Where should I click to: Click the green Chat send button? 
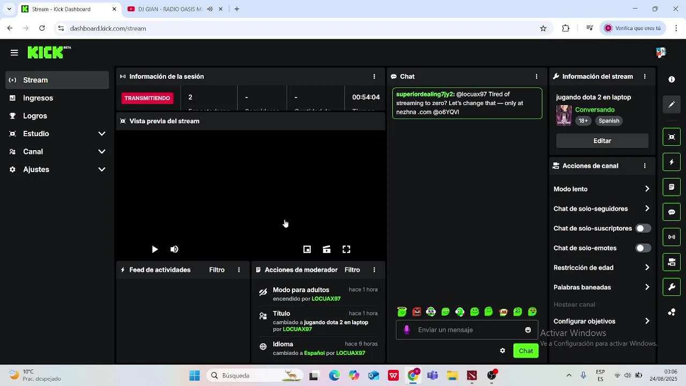526,351
